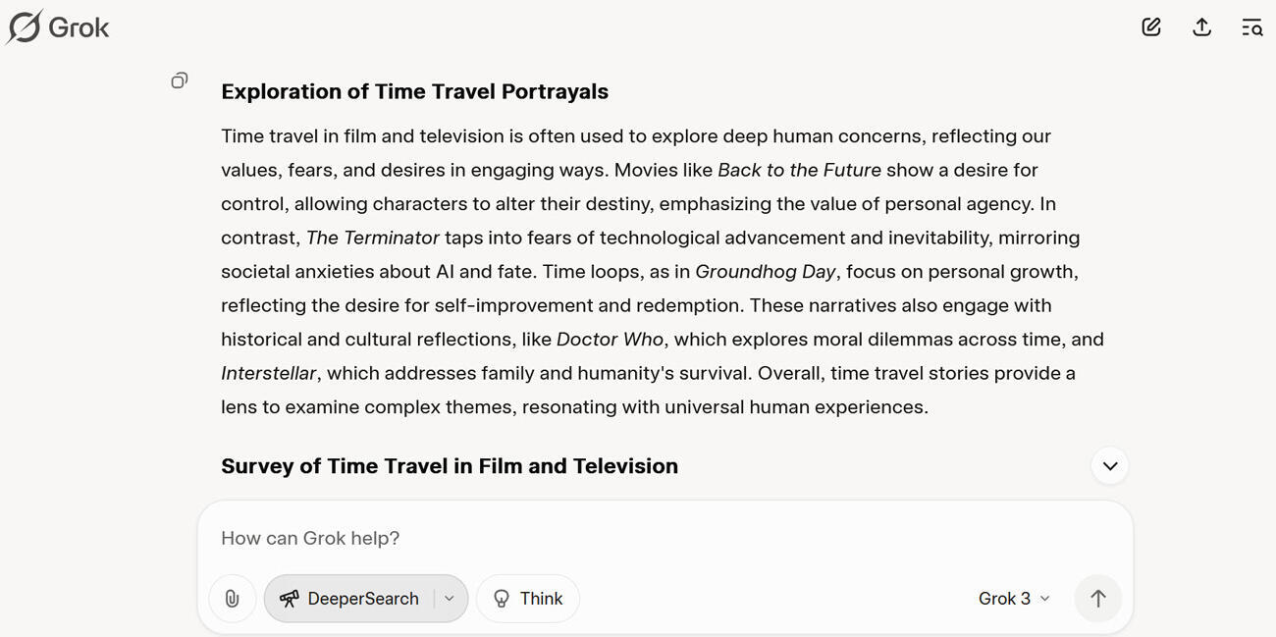Screen dimensions: 1276x637
Task: Click the "Exploration of Time Travel Portrayals" heading
Action: click(x=414, y=91)
